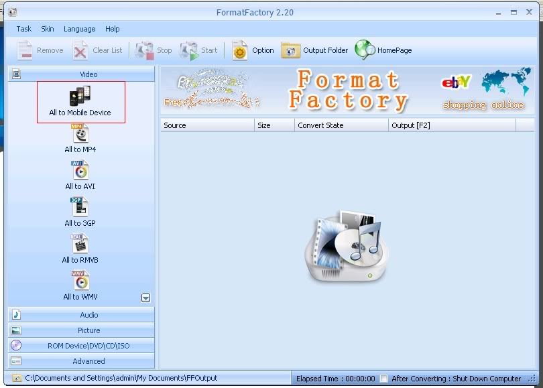Open the HomePage globe icon
Image resolution: width=543 pixels, height=388 pixels.
click(365, 50)
